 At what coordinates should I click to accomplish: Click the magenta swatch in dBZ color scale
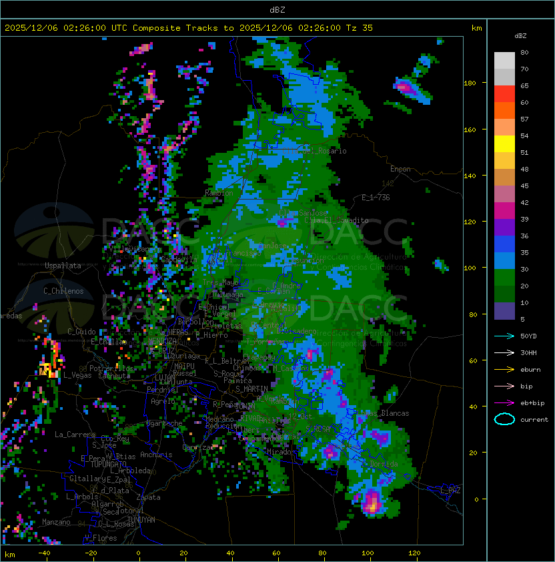click(504, 211)
